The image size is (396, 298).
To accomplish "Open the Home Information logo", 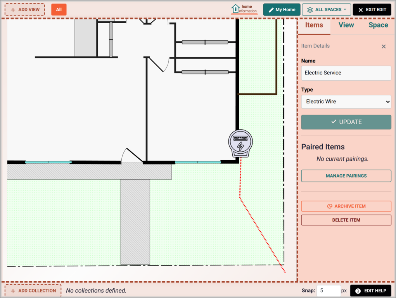I will click(x=244, y=9).
